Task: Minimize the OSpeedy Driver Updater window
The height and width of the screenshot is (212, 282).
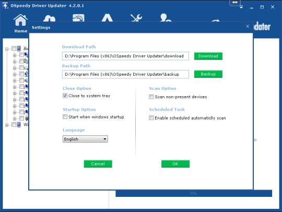Action: pos(252,7)
